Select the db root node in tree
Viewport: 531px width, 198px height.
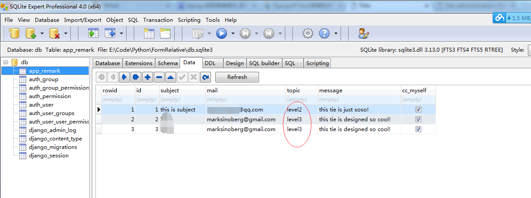click(x=25, y=62)
